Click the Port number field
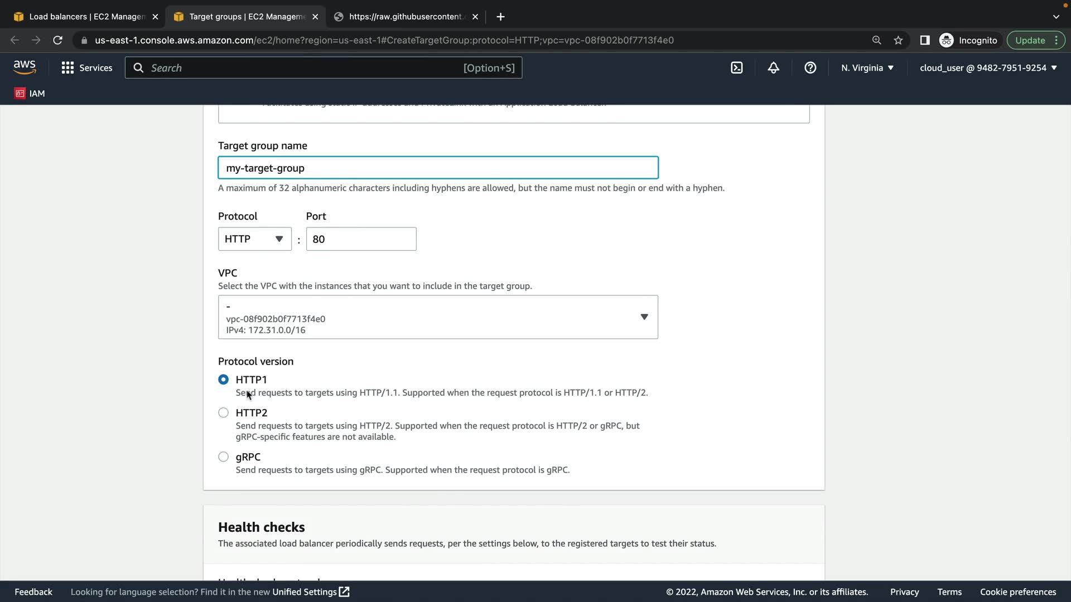Image resolution: width=1071 pixels, height=602 pixels. [361, 239]
